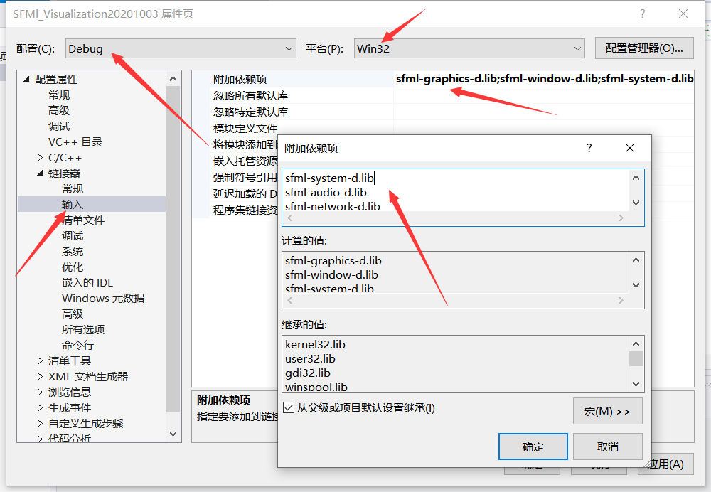The height and width of the screenshot is (492, 711).
Task: Select 输入 under 链接器
Action: pos(73,205)
